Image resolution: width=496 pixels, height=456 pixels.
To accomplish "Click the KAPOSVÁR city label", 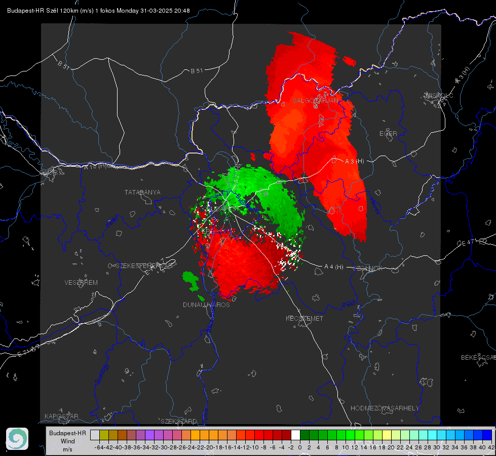I will click(x=61, y=416).
